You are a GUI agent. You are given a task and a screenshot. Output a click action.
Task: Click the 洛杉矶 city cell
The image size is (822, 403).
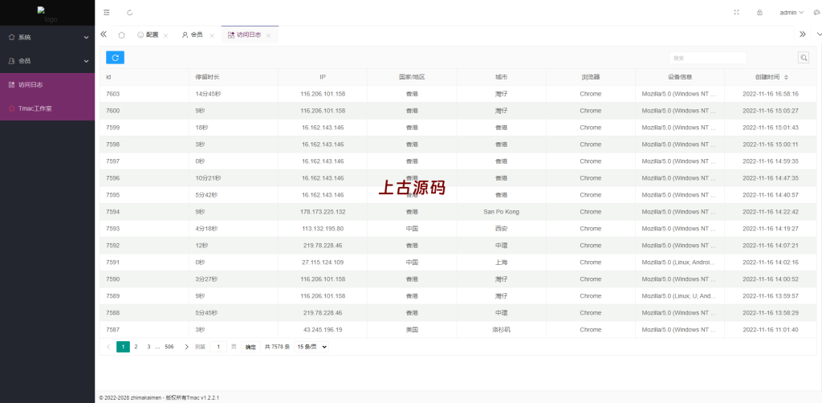coord(501,330)
